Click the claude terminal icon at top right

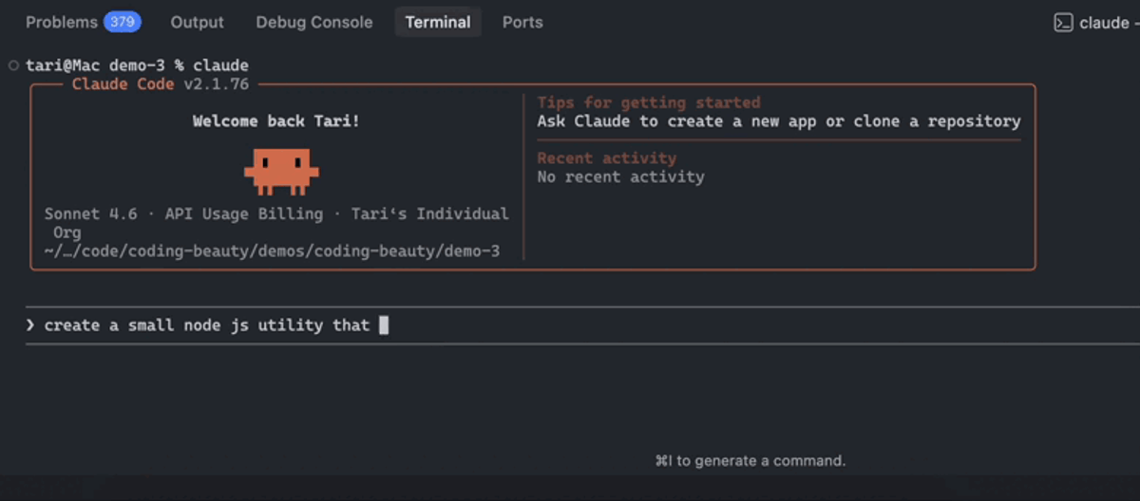(1064, 23)
